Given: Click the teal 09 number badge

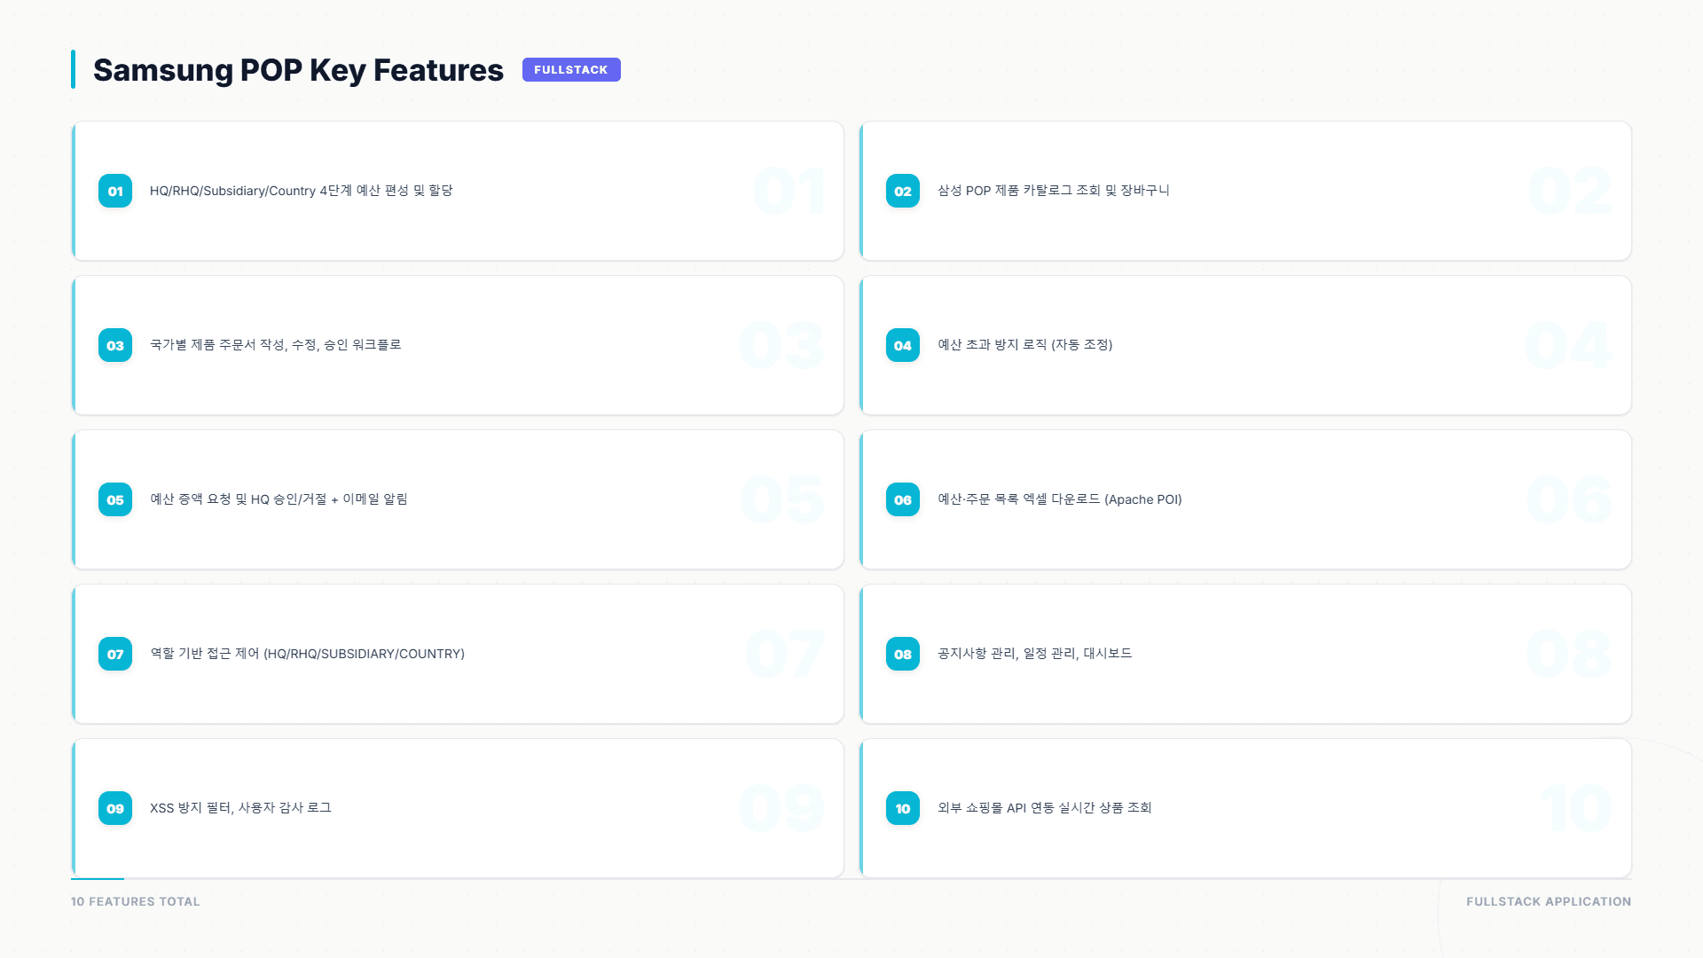Looking at the screenshot, I should coord(115,808).
